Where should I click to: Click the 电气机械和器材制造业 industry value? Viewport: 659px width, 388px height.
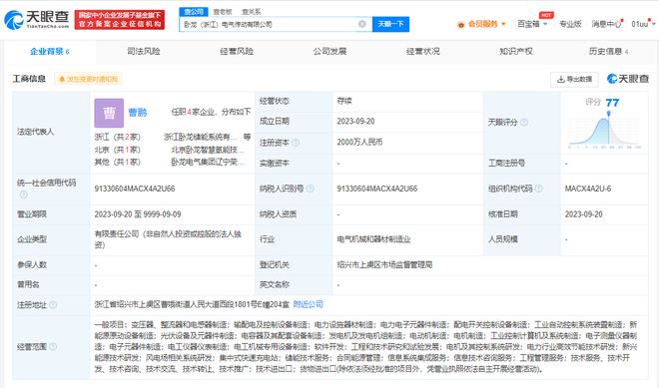373,239
